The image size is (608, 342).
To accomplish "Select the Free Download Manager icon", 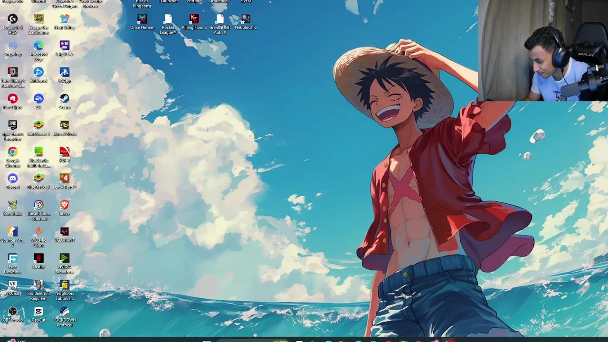I will [x=13, y=258].
